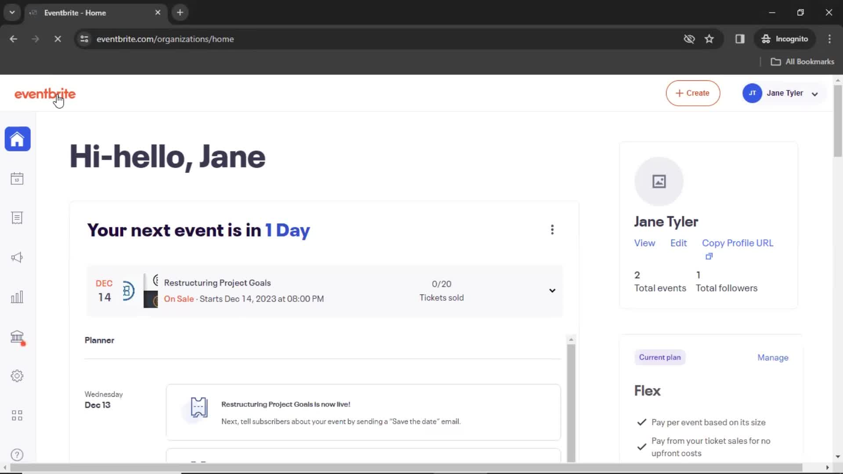Image resolution: width=843 pixels, height=474 pixels.
Task: Open the Help question mark icon
Action: tap(17, 455)
